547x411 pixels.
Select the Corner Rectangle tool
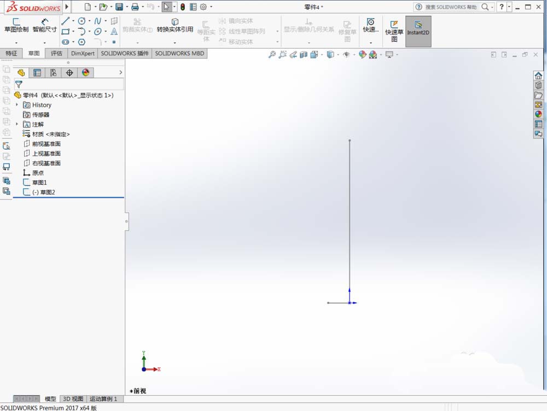65,31
